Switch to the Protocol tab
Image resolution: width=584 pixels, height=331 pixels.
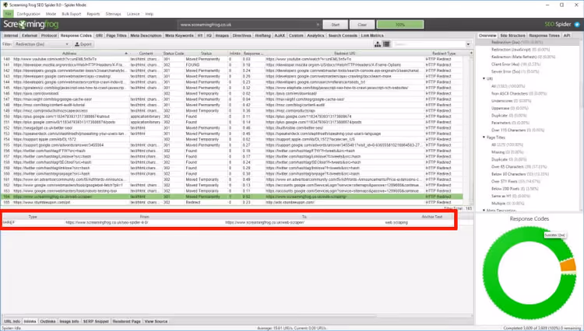click(49, 36)
